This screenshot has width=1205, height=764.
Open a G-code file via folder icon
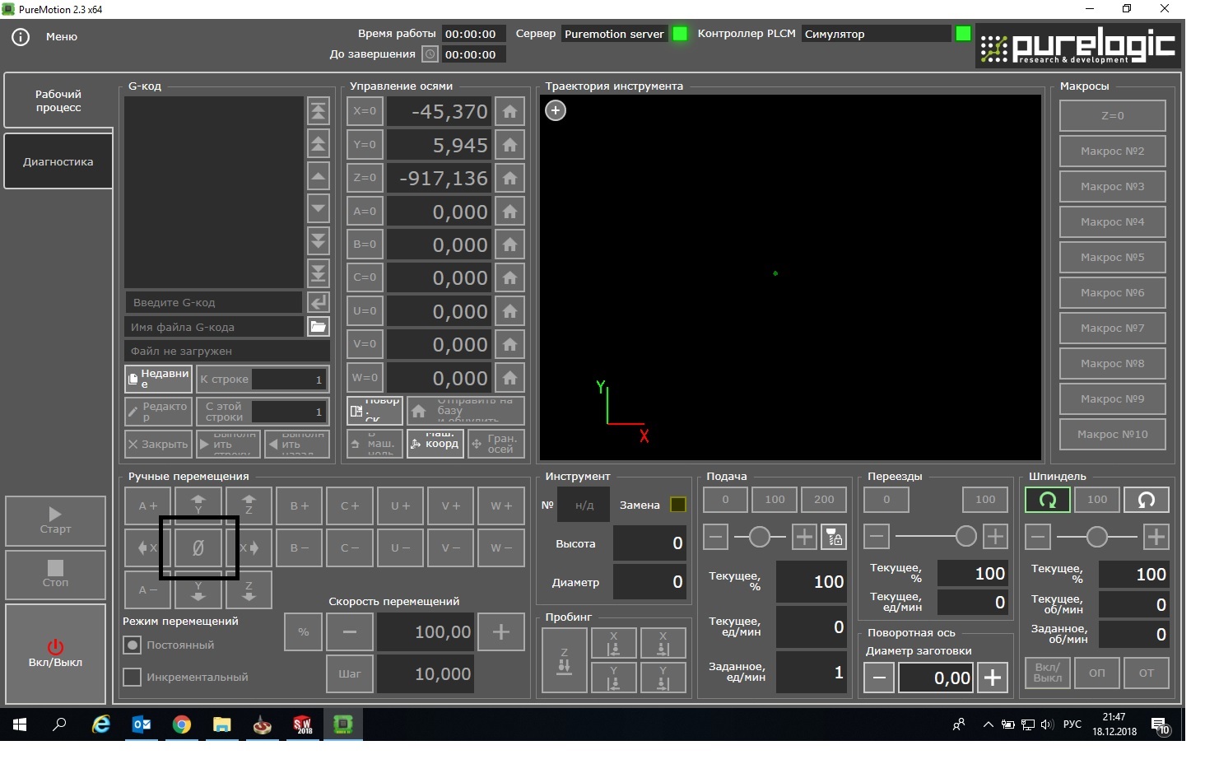pyautogui.click(x=319, y=327)
